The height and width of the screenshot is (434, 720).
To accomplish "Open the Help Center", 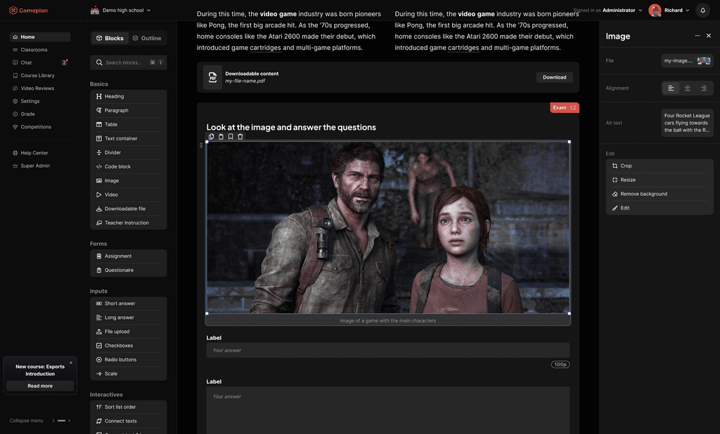I will (40, 153).
